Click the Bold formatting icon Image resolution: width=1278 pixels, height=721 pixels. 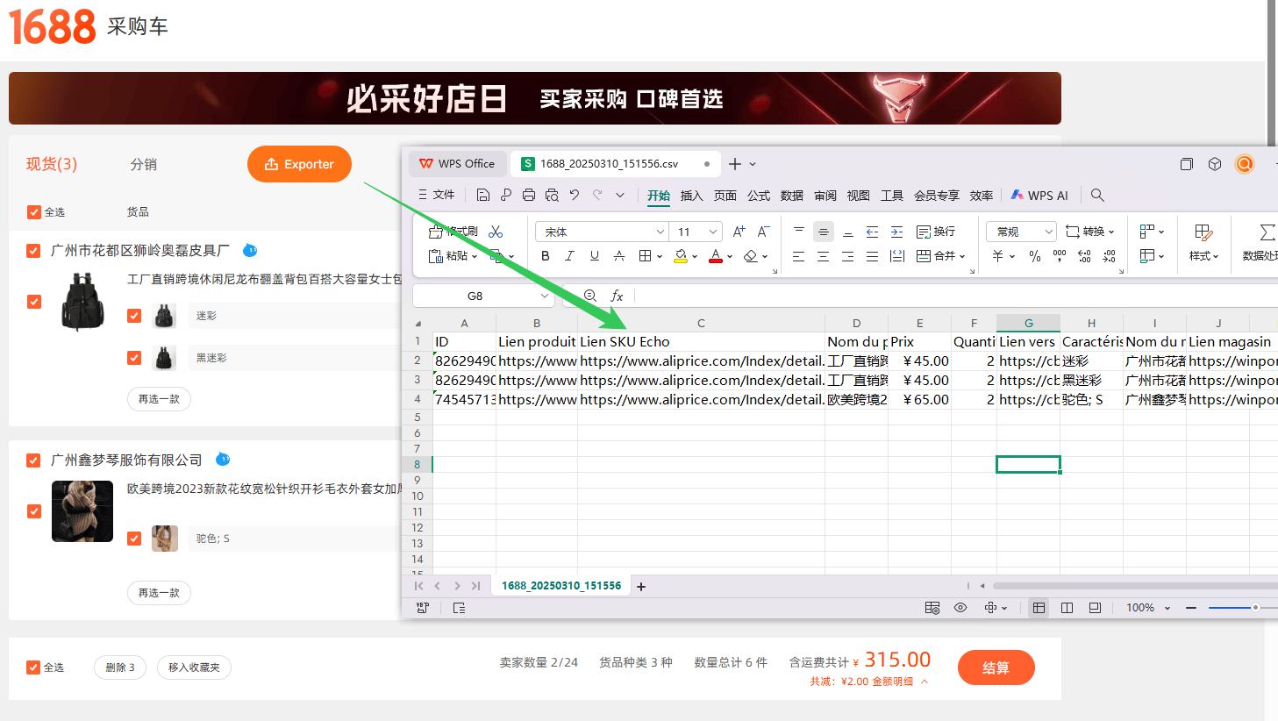pyautogui.click(x=546, y=256)
